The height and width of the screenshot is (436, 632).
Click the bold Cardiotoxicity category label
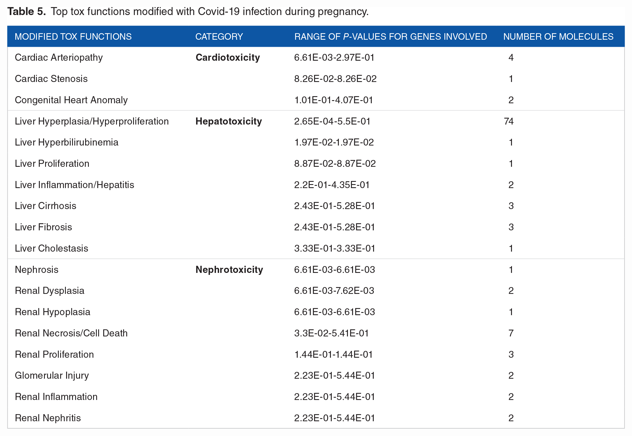[228, 58]
